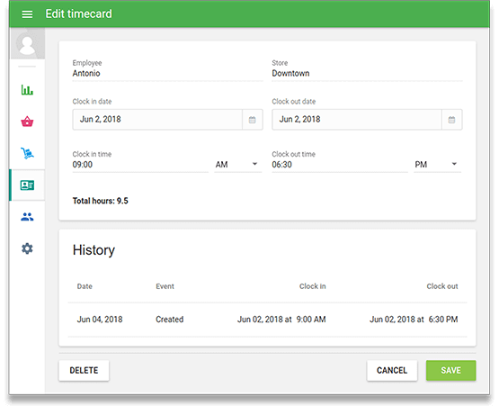499x406 pixels.
Task: Click the user profile avatar
Action: point(28,43)
